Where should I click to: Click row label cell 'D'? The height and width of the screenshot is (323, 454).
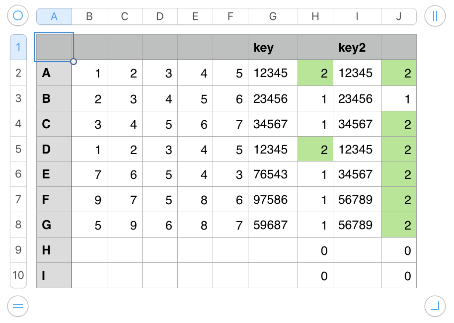pyautogui.click(x=54, y=149)
